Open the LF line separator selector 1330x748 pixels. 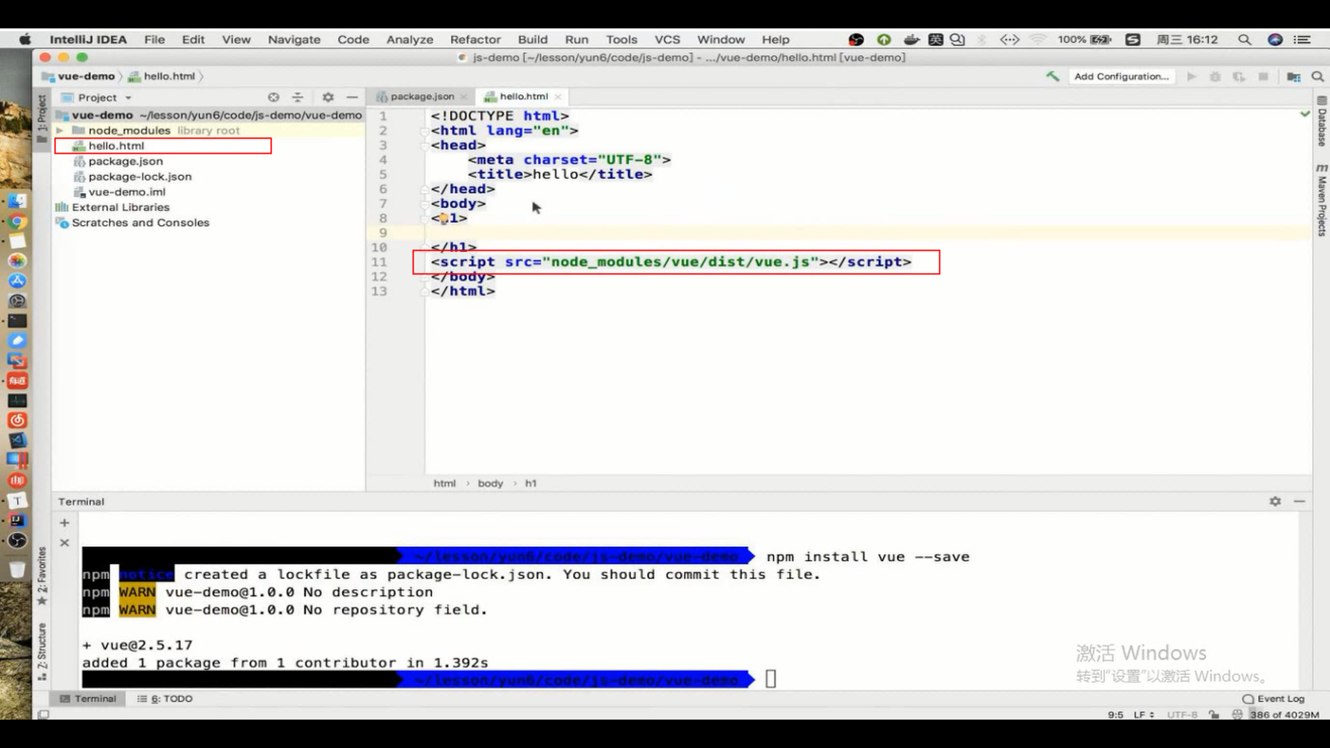(x=1143, y=714)
